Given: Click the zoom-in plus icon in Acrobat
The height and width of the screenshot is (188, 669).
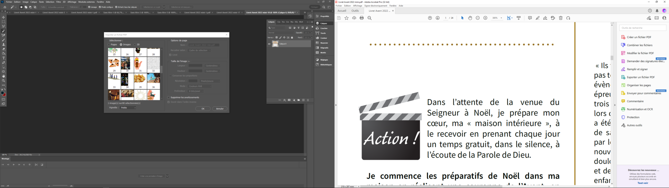Looking at the screenshot, I should pyautogui.click(x=485, y=18).
